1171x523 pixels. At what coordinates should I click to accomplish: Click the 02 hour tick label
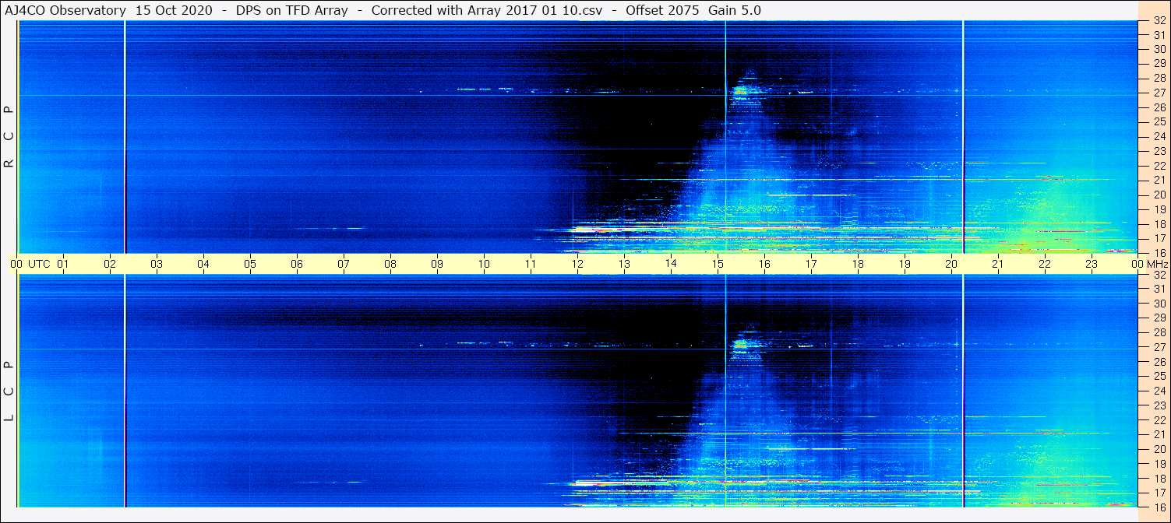110,264
